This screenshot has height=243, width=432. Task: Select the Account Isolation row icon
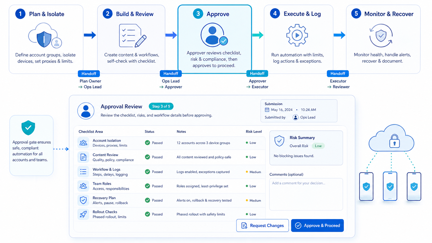[83, 143]
